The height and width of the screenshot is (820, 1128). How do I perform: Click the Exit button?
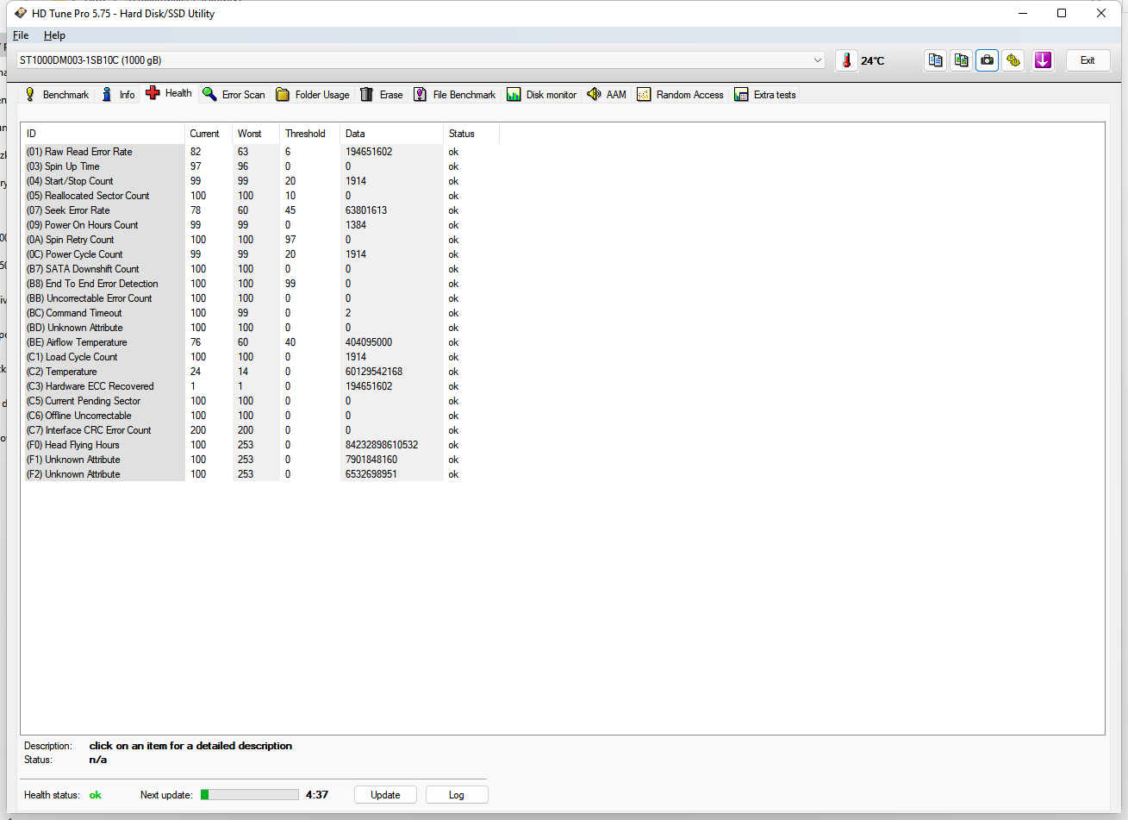[1087, 60]
